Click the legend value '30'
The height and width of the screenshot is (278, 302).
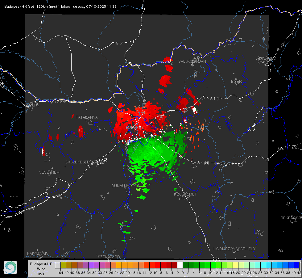[x=266, y=273]
